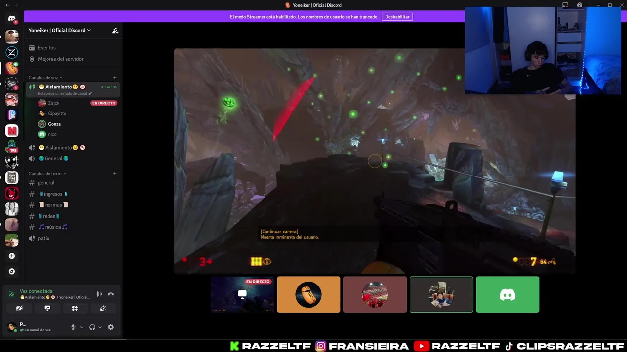Open the hot dog avatar server
Screen dimensions: 627x352
point(12,68)
